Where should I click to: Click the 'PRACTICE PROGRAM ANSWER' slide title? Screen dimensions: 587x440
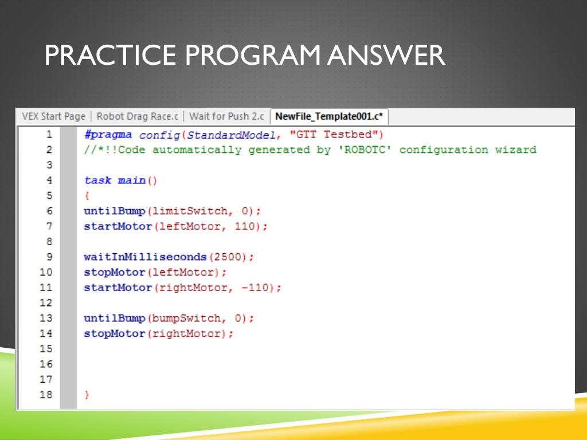(244, 55)
